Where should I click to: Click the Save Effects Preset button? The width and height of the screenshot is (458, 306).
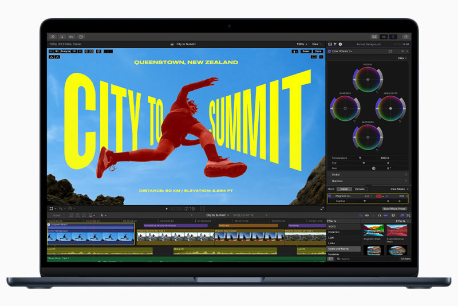(x=394, y=209)
